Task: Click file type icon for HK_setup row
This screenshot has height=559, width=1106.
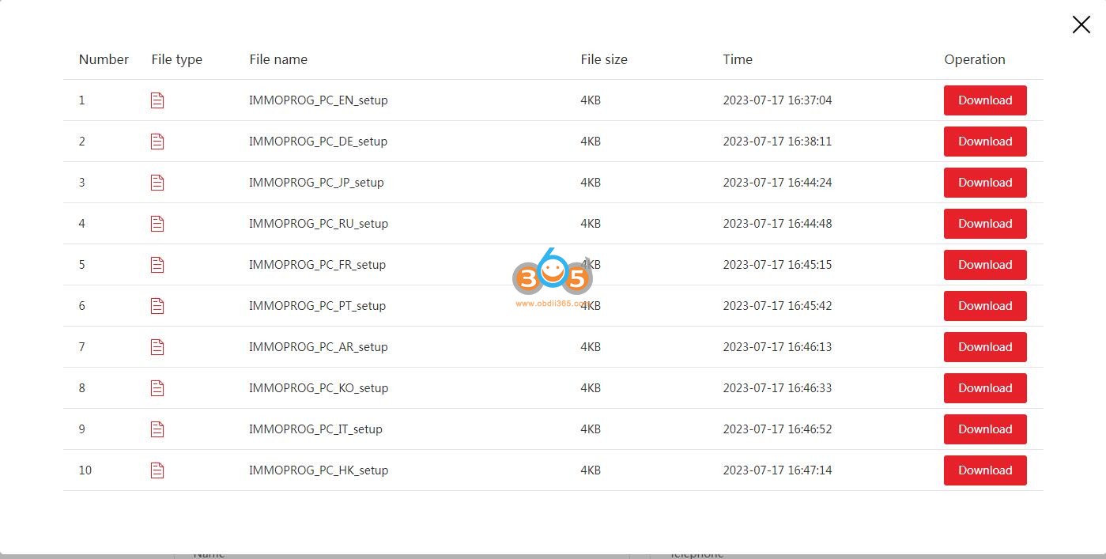Action: [157, 470]
